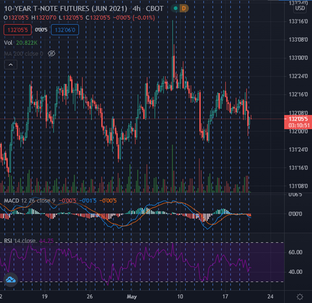This screenshot has height=303, width=312.
Task: Open chart settings gear icon
Action: pos(300,296)
